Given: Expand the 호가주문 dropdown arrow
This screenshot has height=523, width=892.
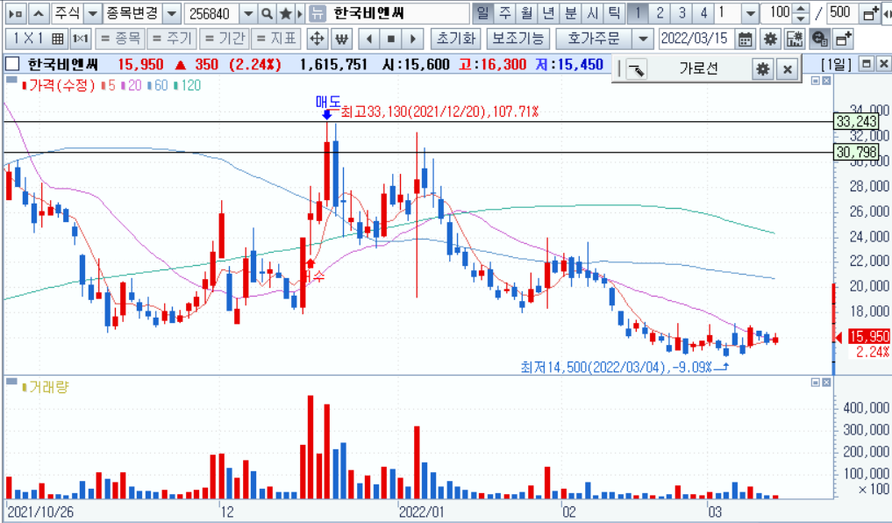Looking at the screenshot, I should pos(642,39).
